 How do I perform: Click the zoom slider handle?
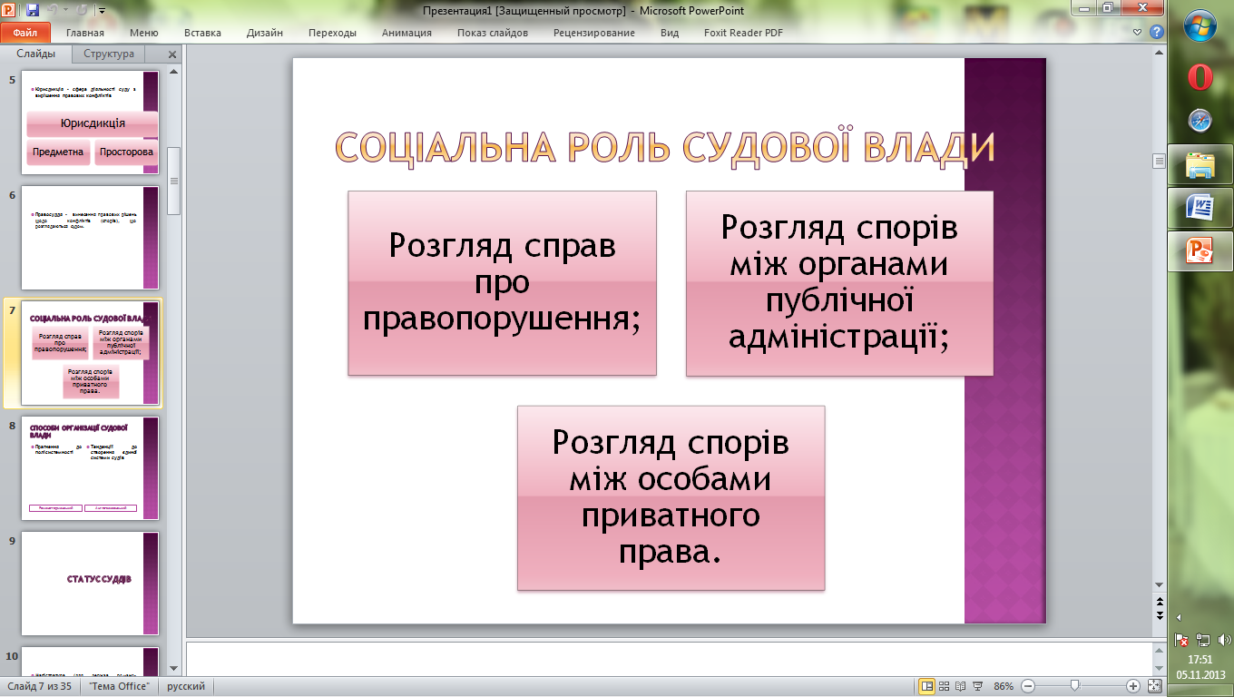tap(1074, 686)
